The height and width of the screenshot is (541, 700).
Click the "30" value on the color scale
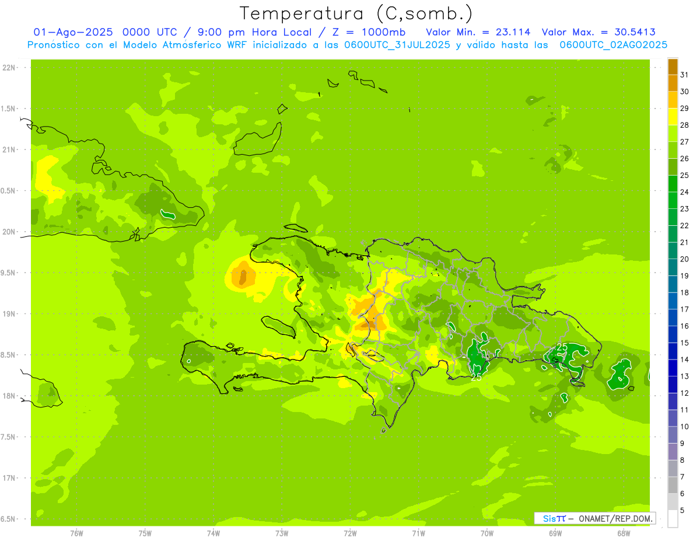(x=685, y=92)
